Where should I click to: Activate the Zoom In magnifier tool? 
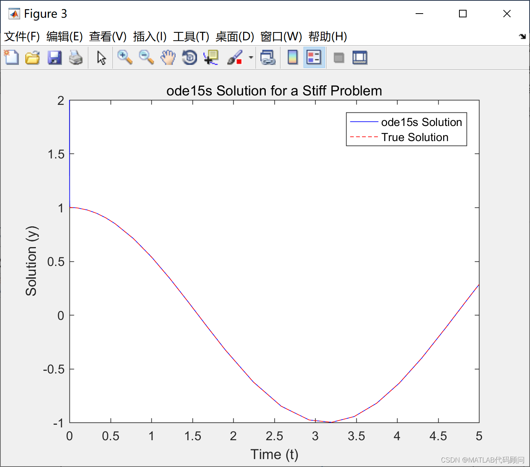[x=125, y=58]
